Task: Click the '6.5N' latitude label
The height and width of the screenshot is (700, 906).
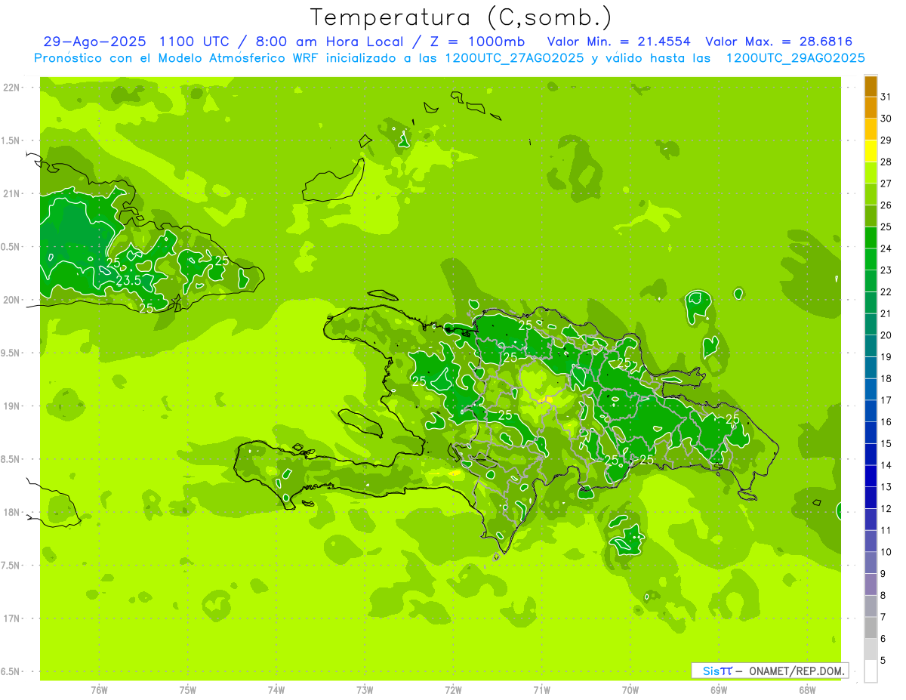Action: (11, 671)
